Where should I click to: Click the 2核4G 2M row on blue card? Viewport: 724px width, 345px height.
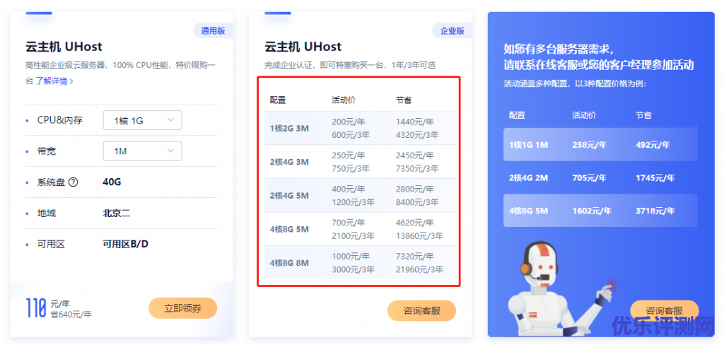point(600,178)
